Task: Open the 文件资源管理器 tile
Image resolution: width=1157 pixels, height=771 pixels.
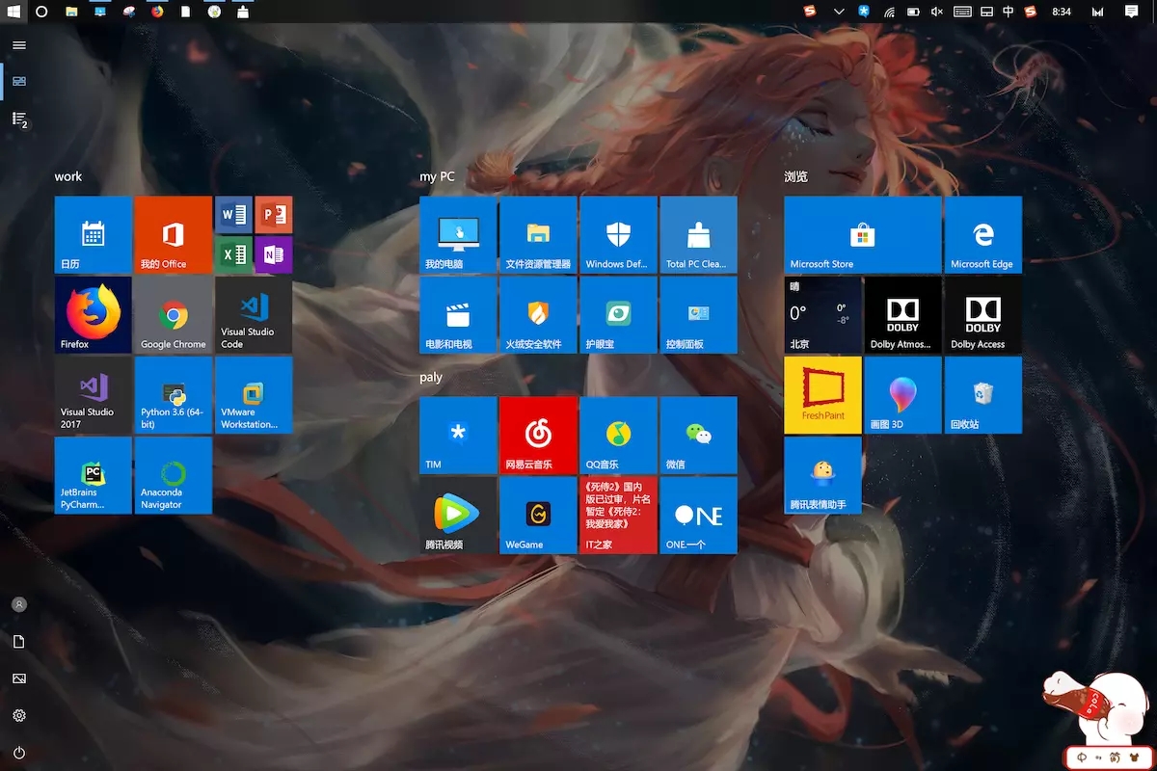Action: pyautogui.click(x=539, y=235)
